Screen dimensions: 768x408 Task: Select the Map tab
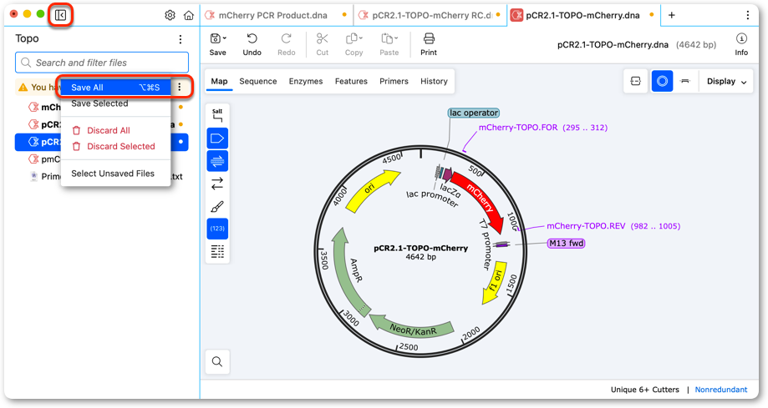(219, 81)
